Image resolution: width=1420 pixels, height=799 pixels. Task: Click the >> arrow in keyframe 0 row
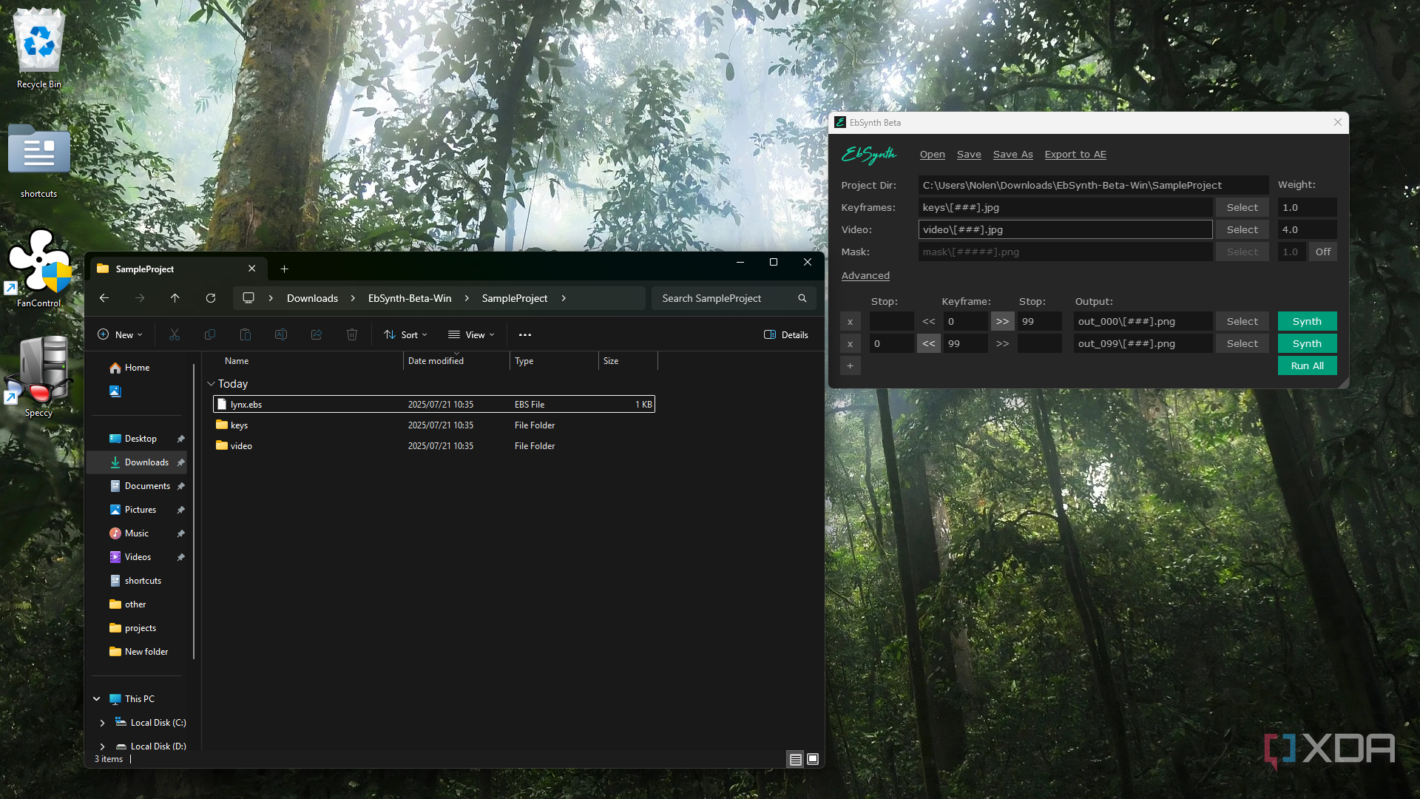point(1002,322)
